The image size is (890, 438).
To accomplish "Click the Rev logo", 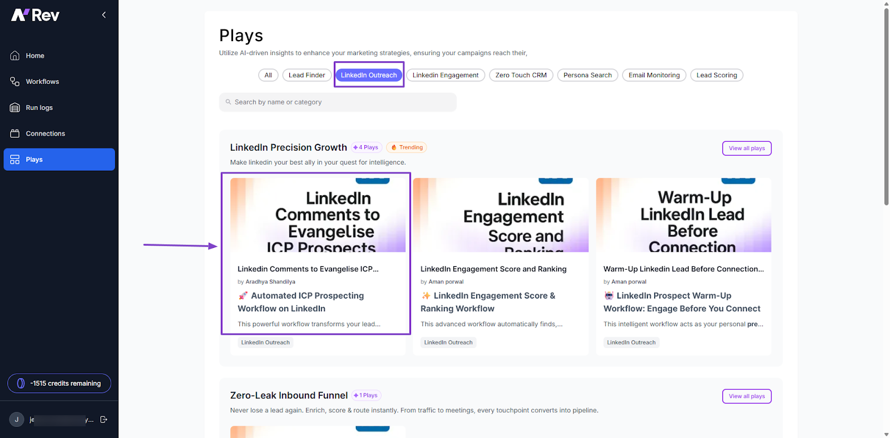I will 35,15.
